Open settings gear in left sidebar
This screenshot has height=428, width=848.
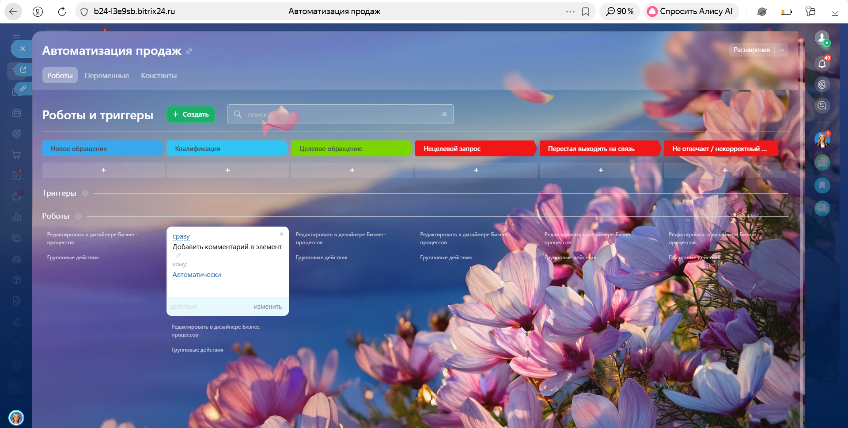[16, 365]
